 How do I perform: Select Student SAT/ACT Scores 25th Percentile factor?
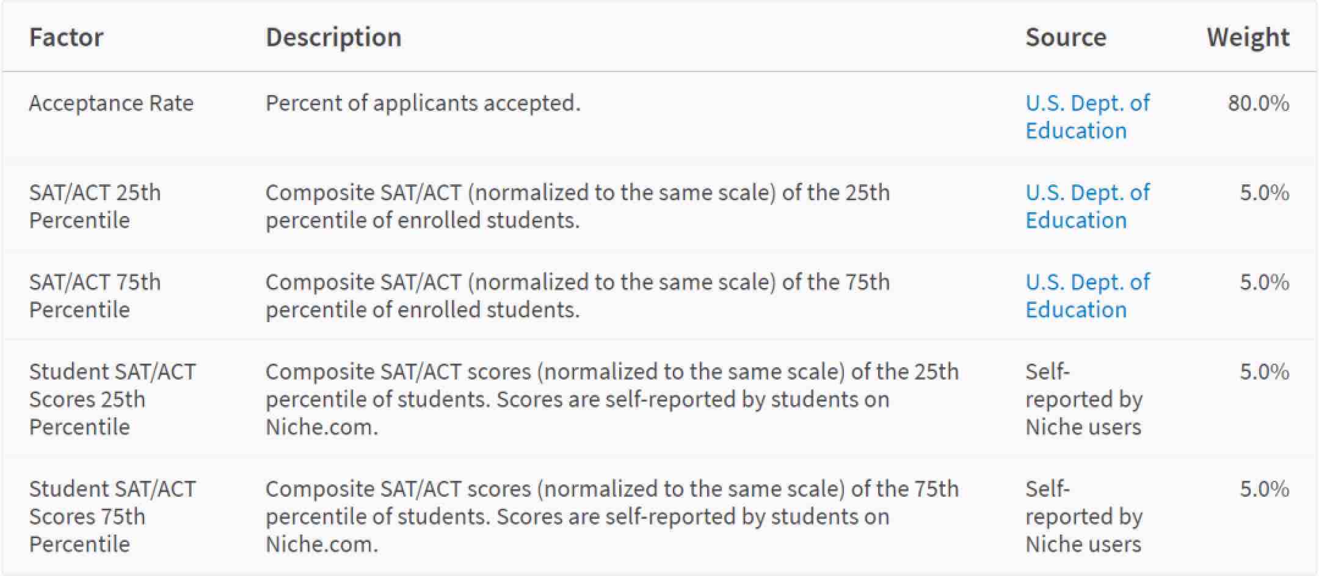(112, 399)
